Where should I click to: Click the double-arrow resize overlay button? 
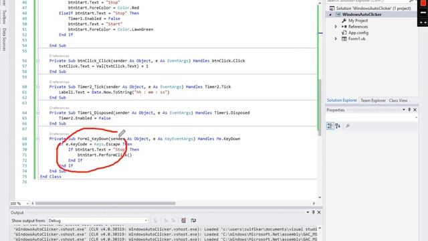(x=423, y=22)
